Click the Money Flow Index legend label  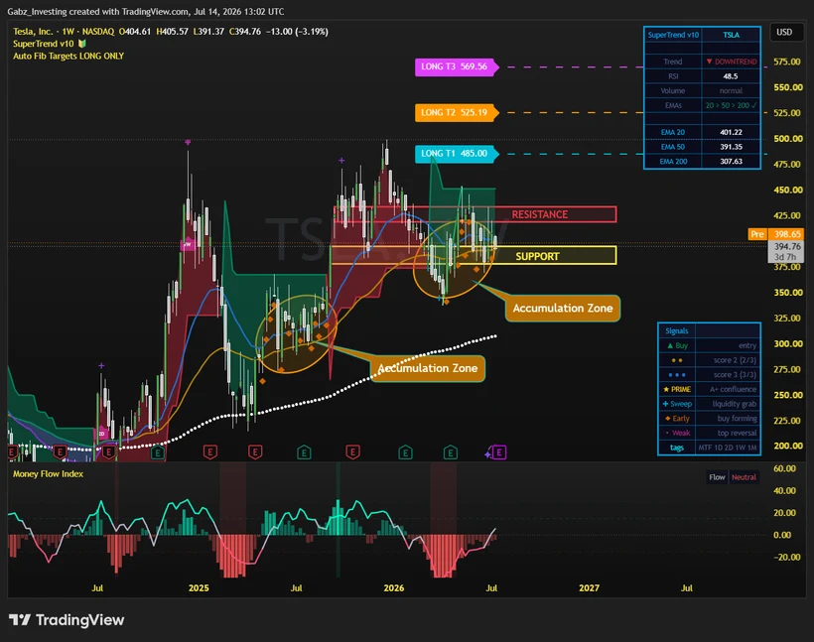(48, 474)
